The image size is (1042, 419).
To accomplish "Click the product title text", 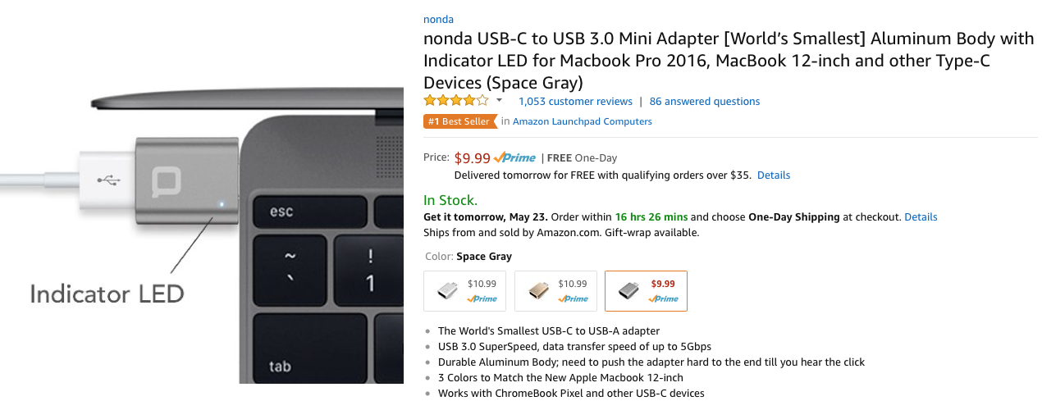I will click(729, 61).
